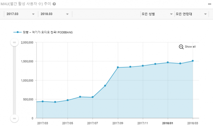Image resolution: width=213 pixels, height=126 pixels.
Task: Select the 2017/10 data point on chart
Action: [x=130, y=67]
